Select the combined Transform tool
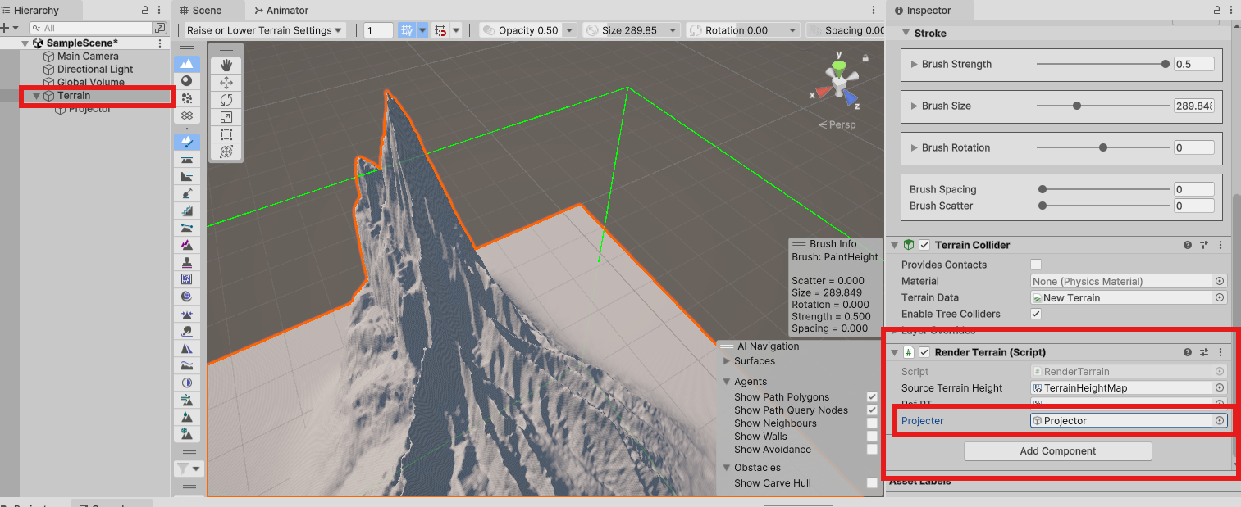This screenshot has width=1241, height=507. point(226,152)
